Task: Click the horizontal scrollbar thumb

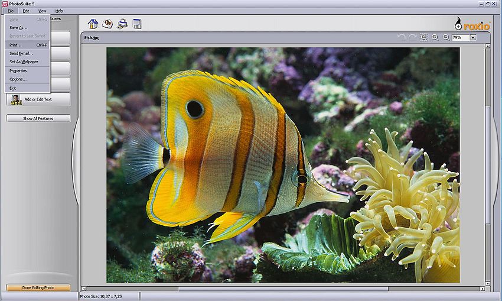Action: 283,289
